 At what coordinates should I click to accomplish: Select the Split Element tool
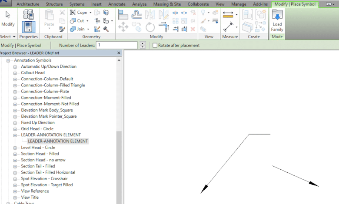[x=175, y=13]
